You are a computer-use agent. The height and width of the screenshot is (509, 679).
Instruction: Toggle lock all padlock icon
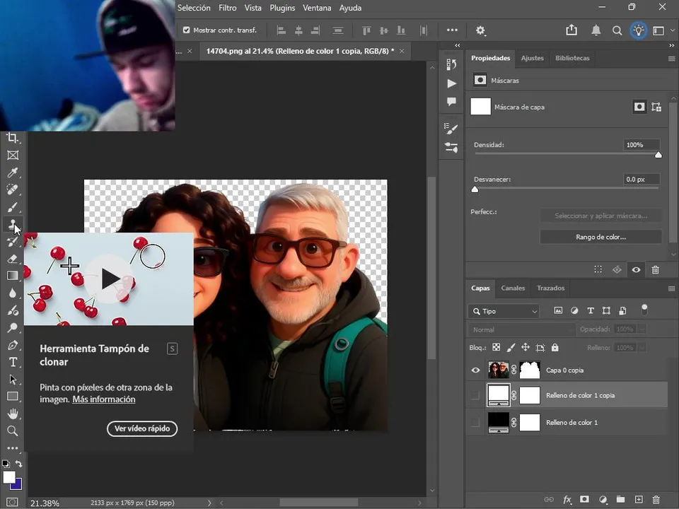point(555,347)
